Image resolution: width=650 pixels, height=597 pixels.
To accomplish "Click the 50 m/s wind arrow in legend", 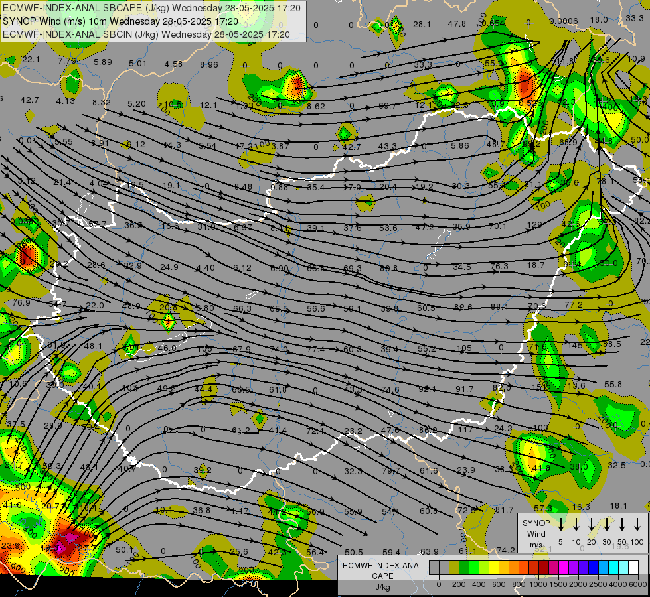I will [x=622, y=525].
